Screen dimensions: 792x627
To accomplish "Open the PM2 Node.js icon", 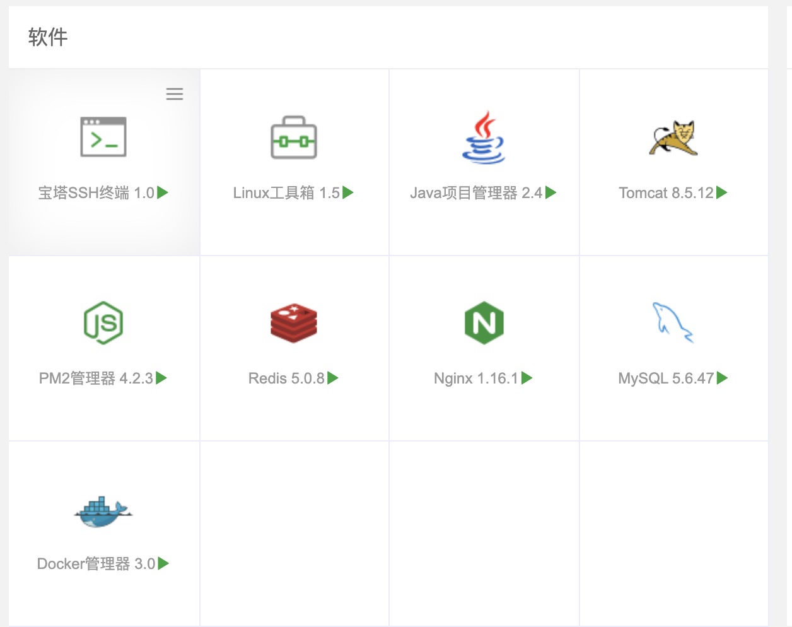I will tap(103, 323).
